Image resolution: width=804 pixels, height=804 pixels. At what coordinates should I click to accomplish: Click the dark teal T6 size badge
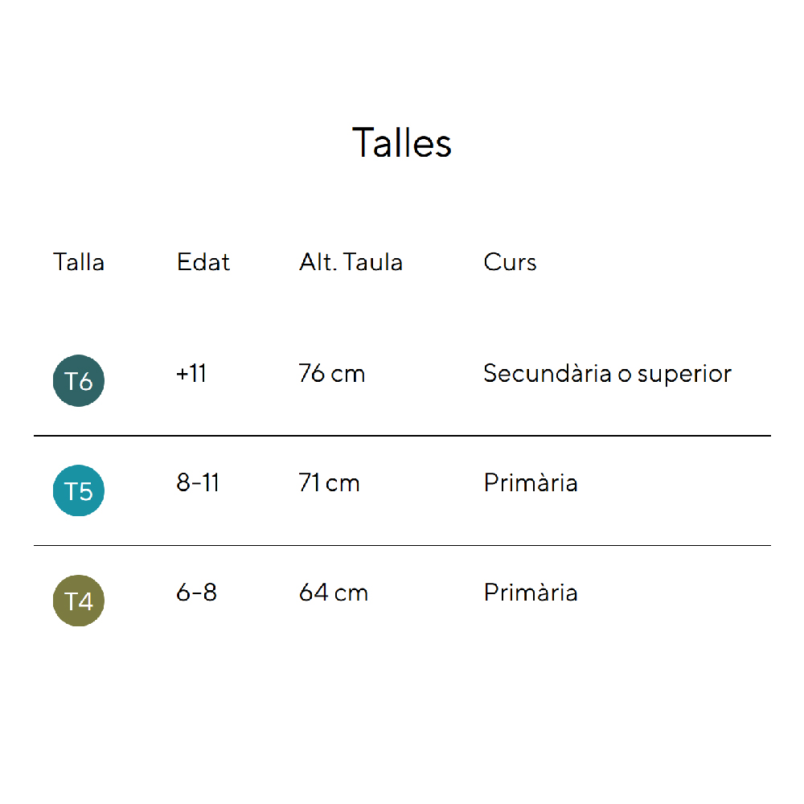point(79,380)
